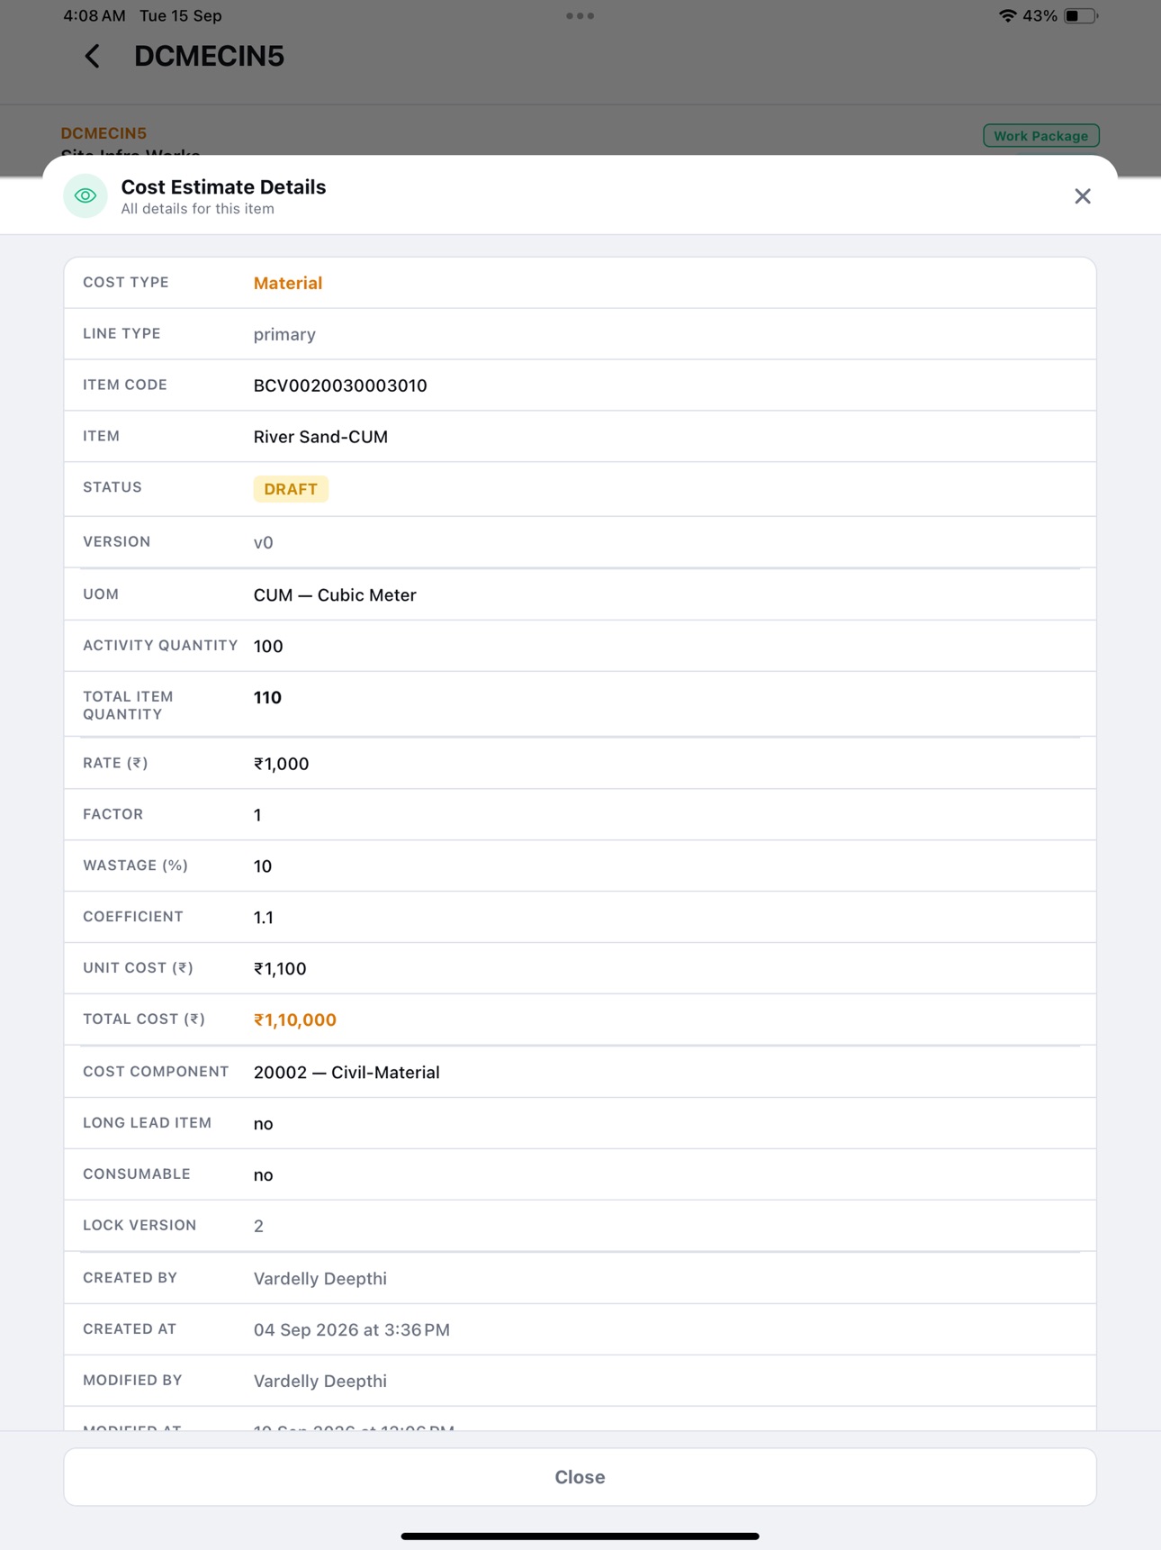Tap the unit cost value ₹1,100
1161x1550 pixels.
[280, 969]
